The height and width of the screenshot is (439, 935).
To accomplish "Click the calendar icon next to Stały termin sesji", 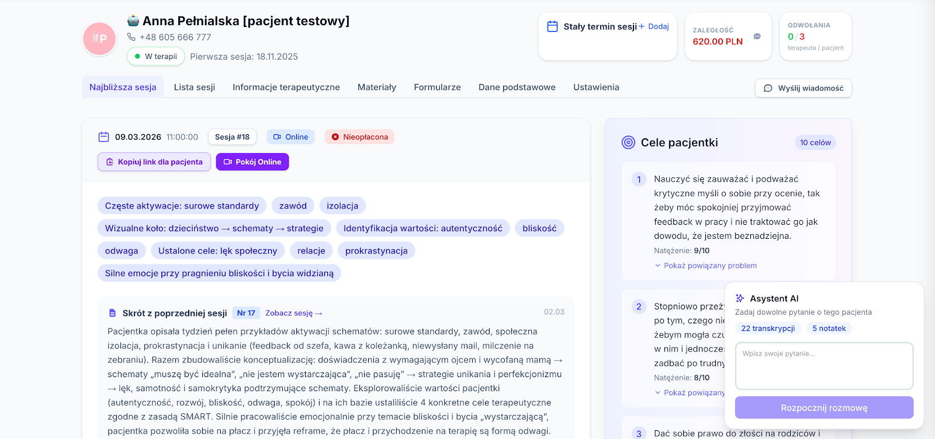I will (x=552, y=26).
